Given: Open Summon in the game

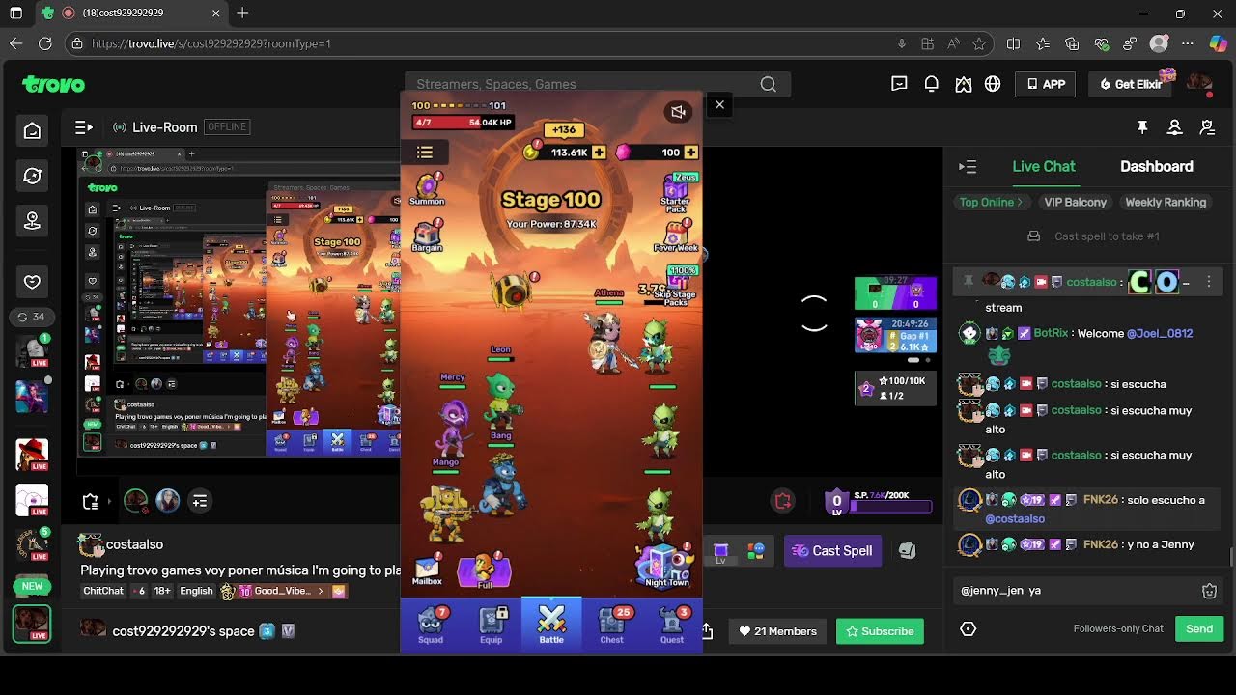Looking at the screenshot, I should click(x=427, y=188).
